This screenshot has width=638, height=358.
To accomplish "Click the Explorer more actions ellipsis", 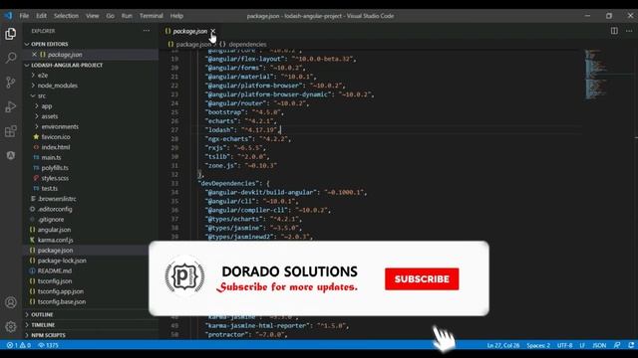I will [x=147, y=31].
